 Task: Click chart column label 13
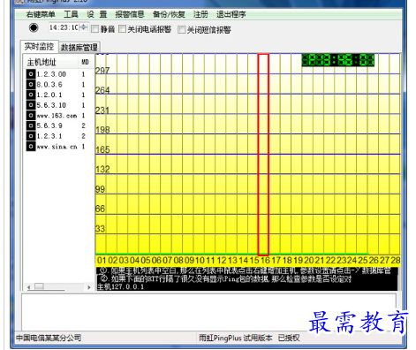pyautogui.click(x=232, y=261)
